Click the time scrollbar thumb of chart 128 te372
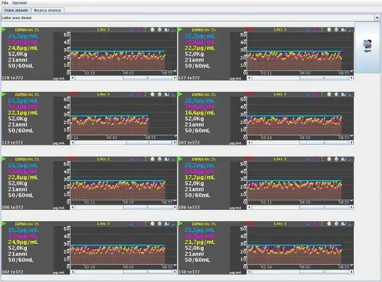This screenshot has height=282, width=382. click(x=147, y=78)
